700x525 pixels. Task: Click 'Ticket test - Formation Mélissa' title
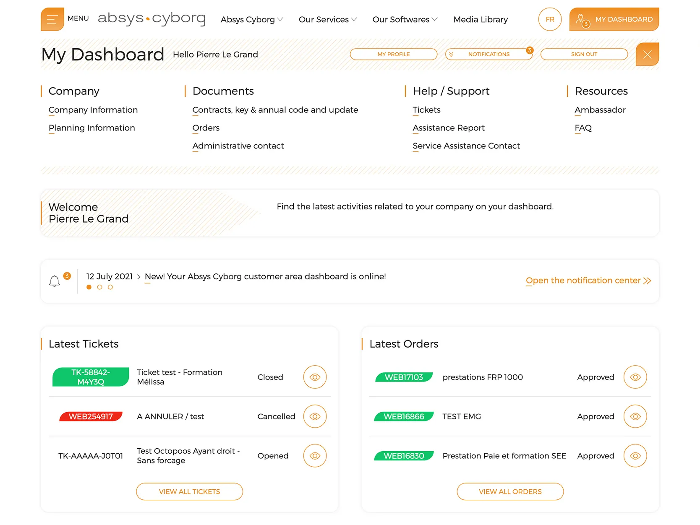(x=180, y=377)
